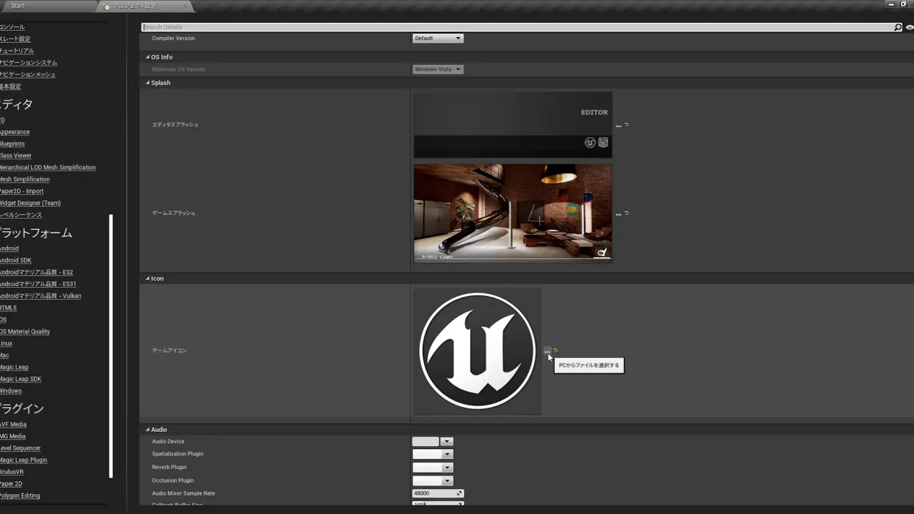Click the game splash thumbnail image
Screen dimensions: 914x514
(x=513, y=213)
